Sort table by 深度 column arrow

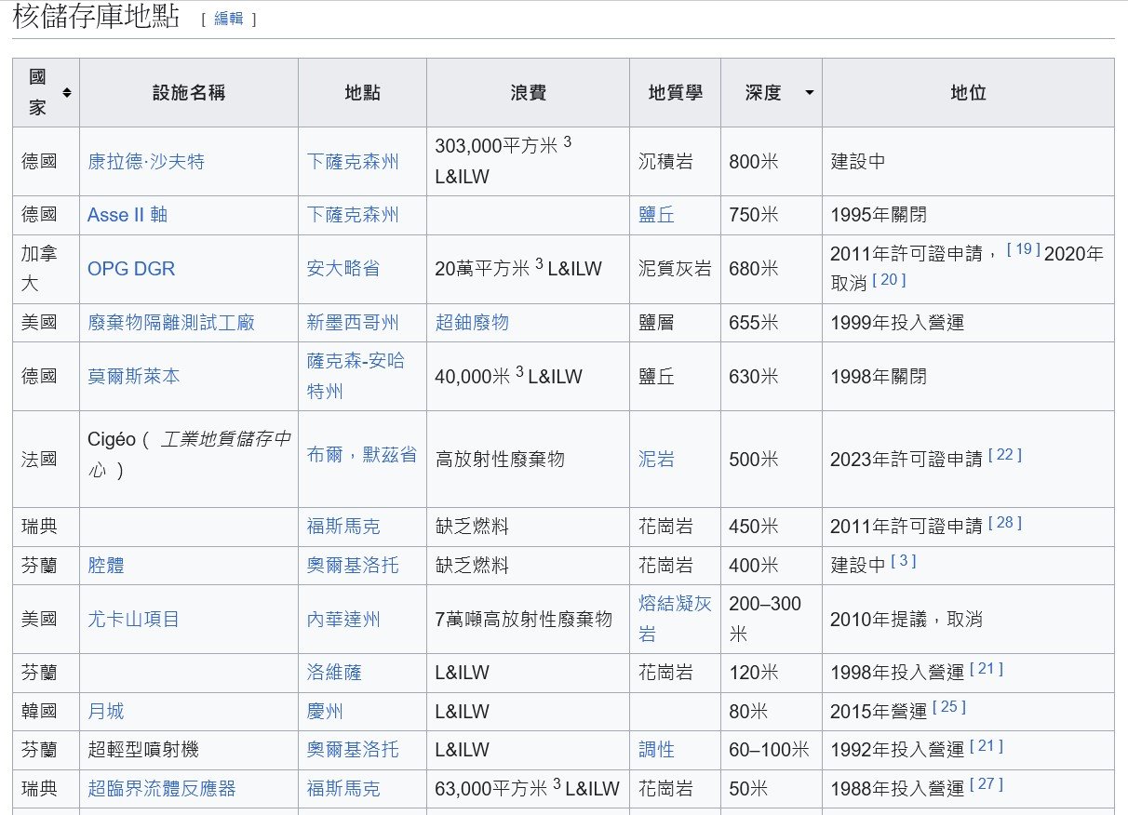tap(809, 93)
